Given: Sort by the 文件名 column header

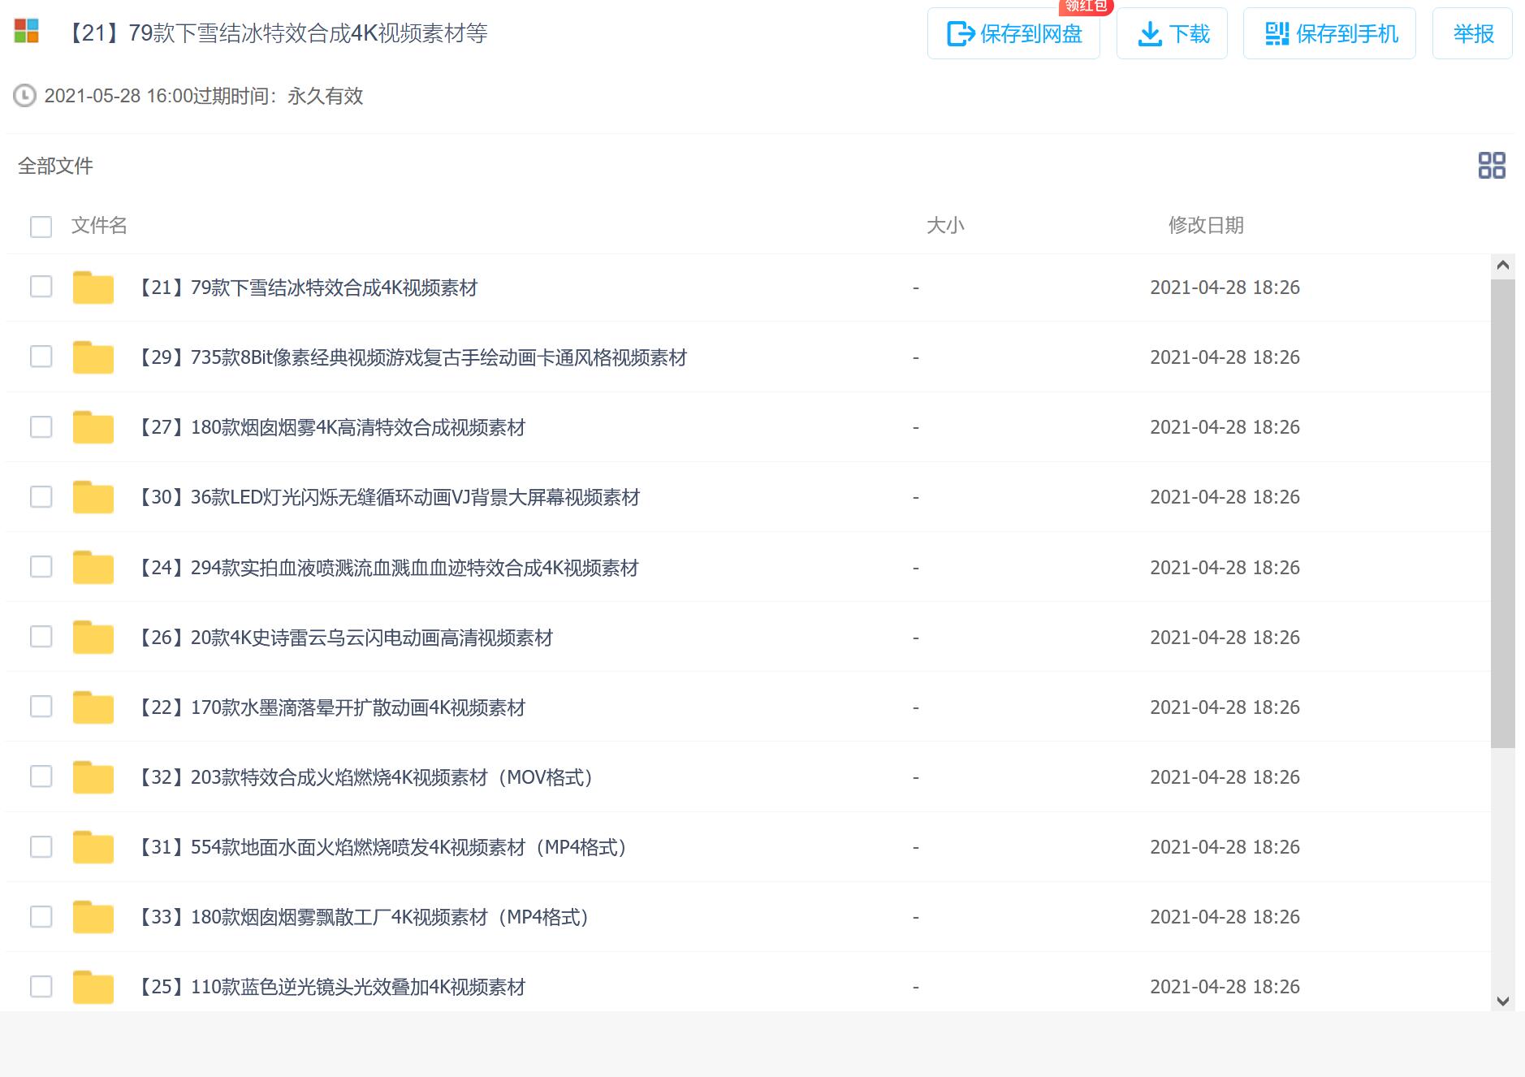Looking at the screenshot, I should point(99,225).
